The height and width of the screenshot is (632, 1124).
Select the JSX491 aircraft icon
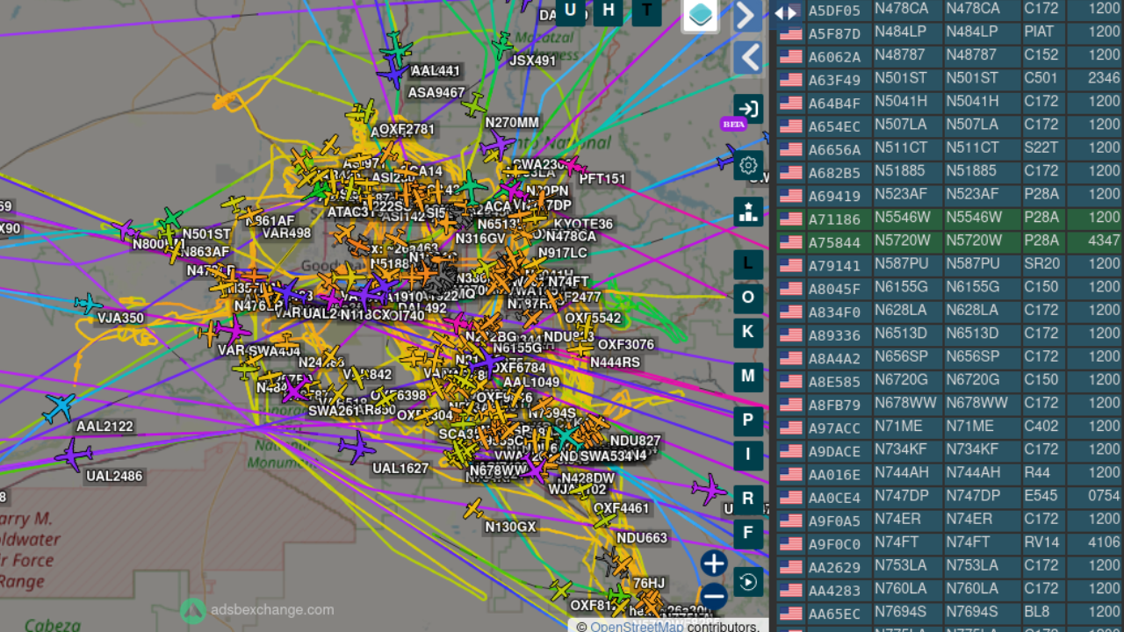pos(501,45)
